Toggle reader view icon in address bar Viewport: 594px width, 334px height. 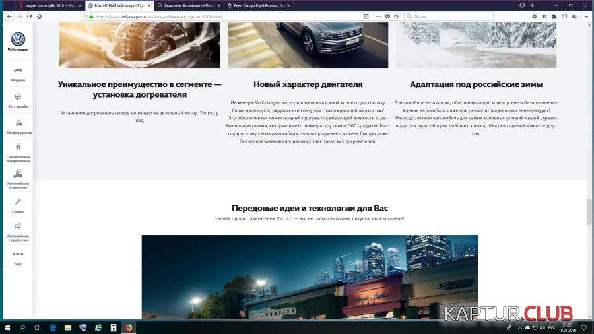366,17
